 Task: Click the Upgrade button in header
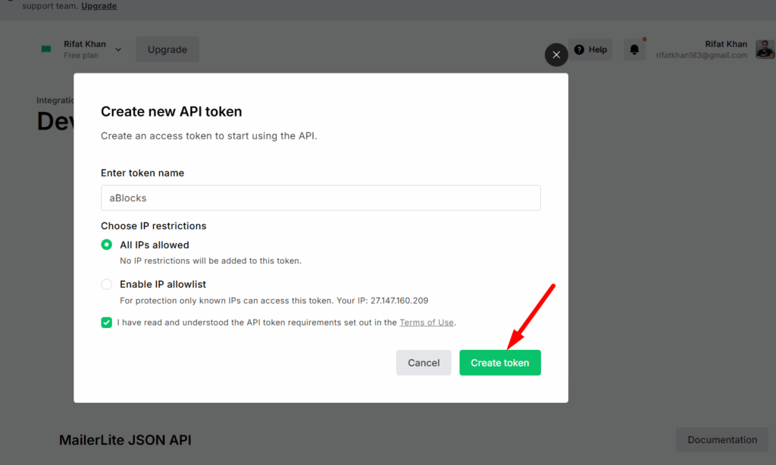(x=167, y=49)
